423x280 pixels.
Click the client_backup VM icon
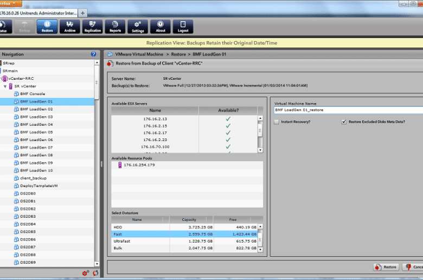[x=16, y=178]
